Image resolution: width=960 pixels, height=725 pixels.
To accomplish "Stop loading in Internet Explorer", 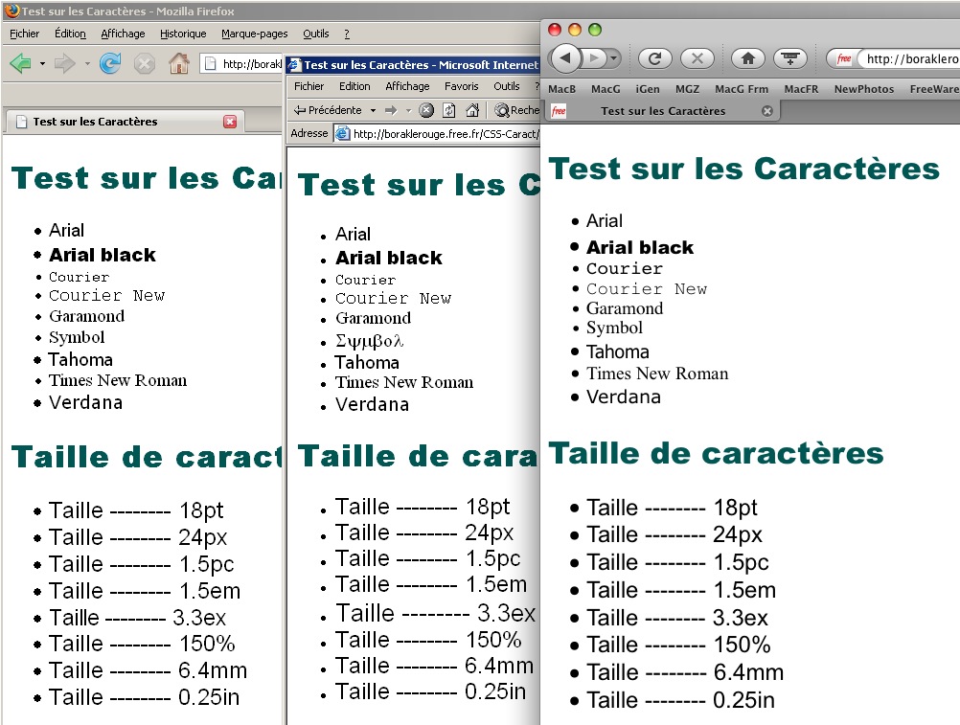I will tap(426, 110).
